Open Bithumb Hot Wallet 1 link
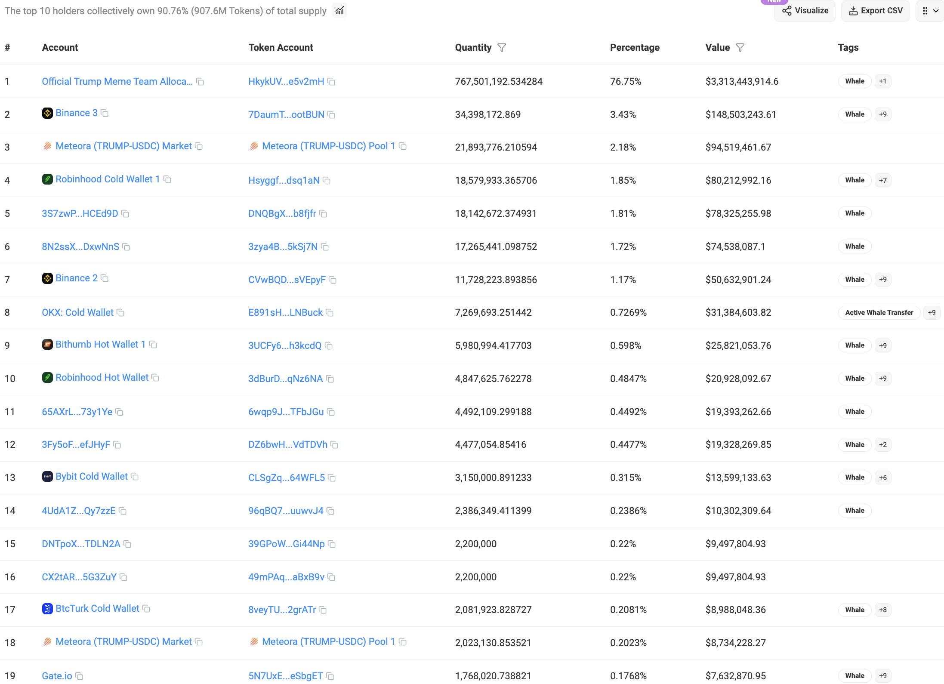 click(100, 345)
